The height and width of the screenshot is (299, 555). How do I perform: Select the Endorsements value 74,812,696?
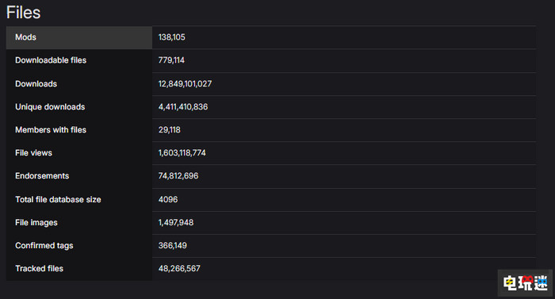[178, 176]
